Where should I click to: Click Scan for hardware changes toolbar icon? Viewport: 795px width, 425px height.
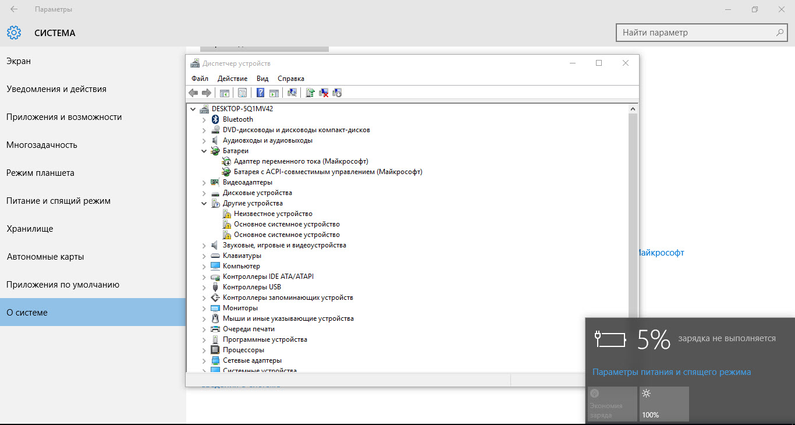292,93
